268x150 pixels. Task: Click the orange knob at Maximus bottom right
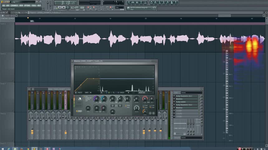(145, 111)
